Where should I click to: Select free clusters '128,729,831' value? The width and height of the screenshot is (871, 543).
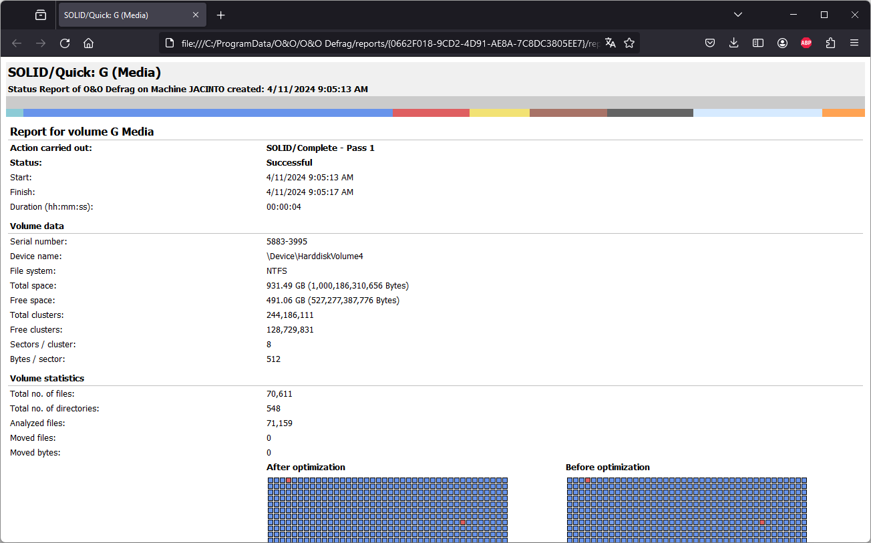coord(290,329)
